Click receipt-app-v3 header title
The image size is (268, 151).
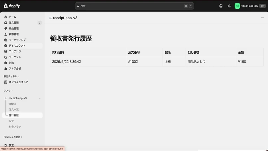pyautogui.click(x=65, y=18)
